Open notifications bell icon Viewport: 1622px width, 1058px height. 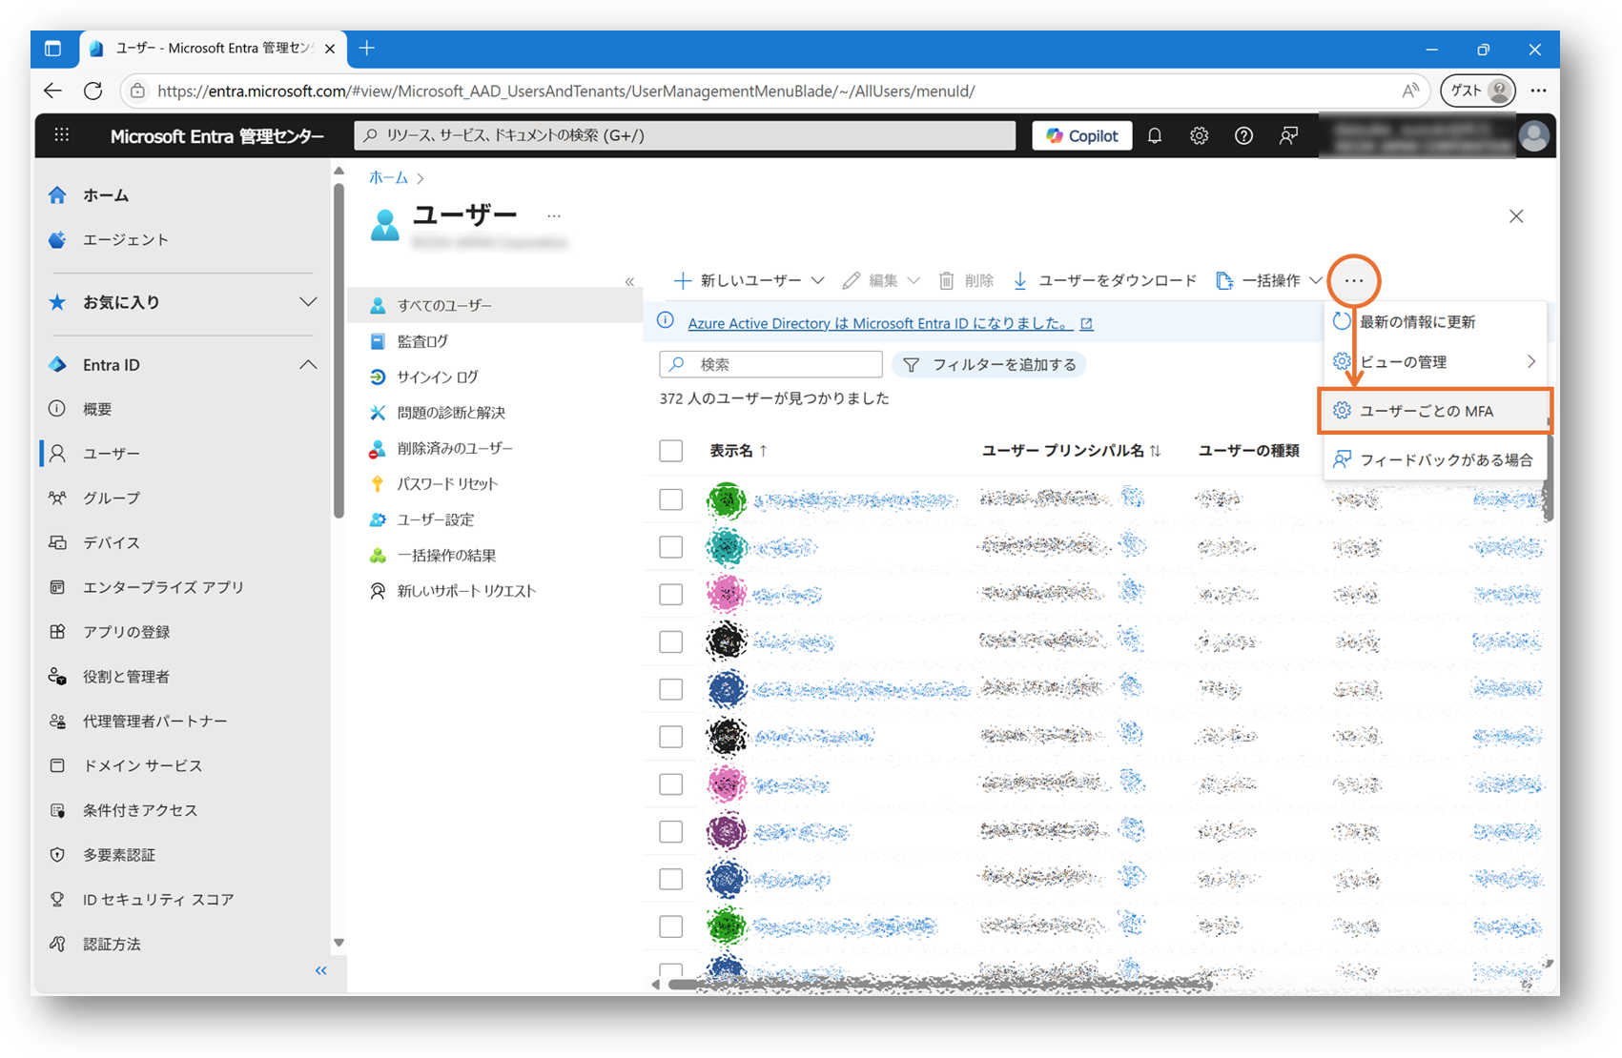(x=1155, y=135)
